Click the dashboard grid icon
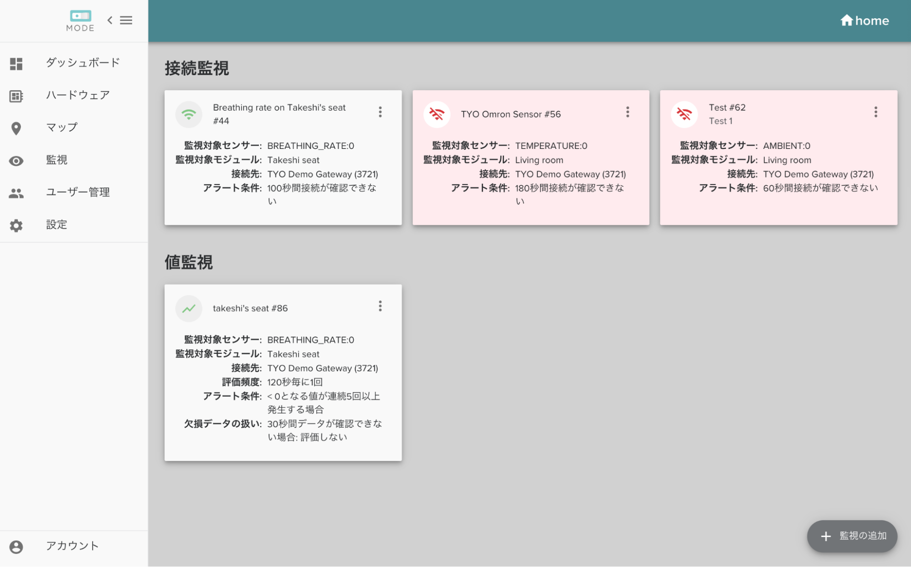Image resolution: width=911 pixels, height=567 pixels. (16, 64)
